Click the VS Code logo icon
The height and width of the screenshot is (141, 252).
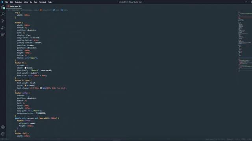[x=2, y=2]
